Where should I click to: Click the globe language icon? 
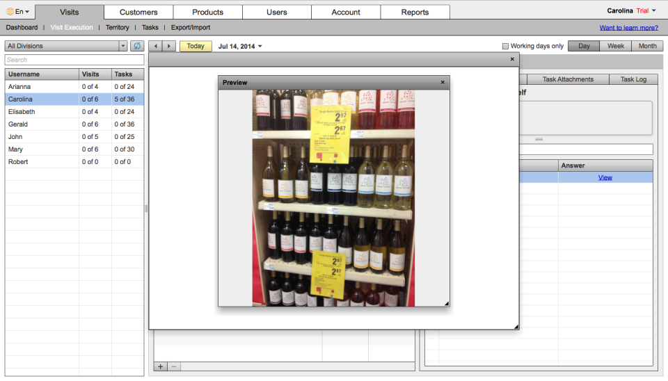point(10,12)
